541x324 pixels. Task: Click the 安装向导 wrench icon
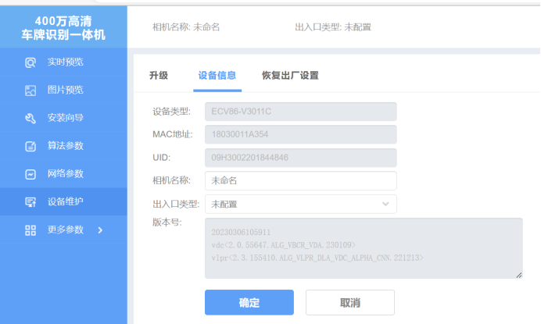(x=30, y=118)
